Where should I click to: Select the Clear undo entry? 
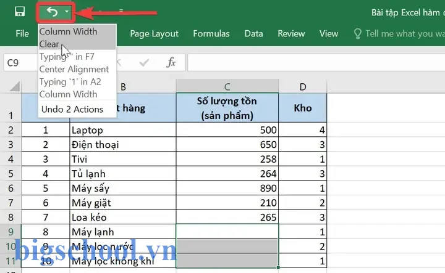pos(77,44)
